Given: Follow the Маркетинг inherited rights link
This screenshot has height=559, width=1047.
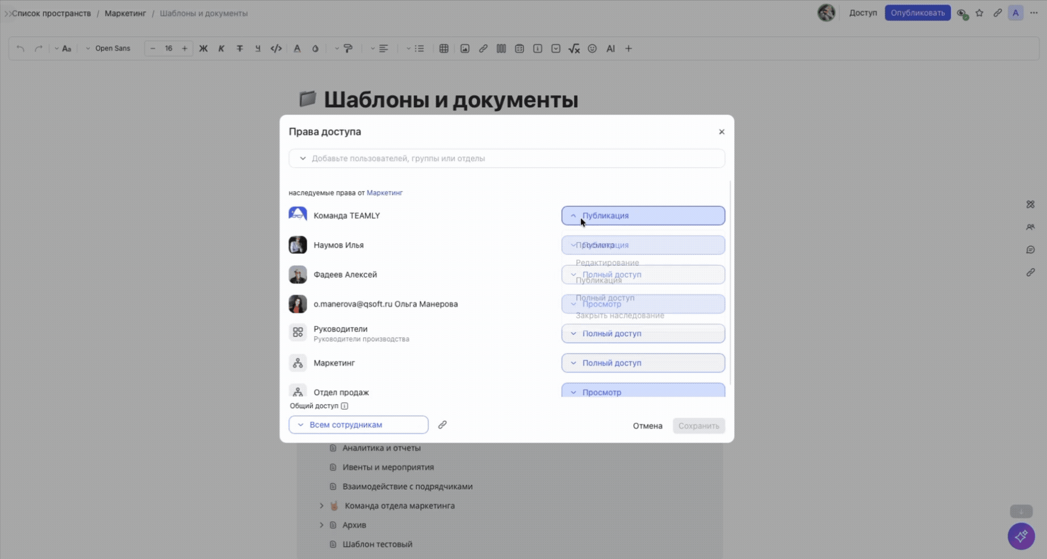Looking at the screenshot, I should [384, 193].
